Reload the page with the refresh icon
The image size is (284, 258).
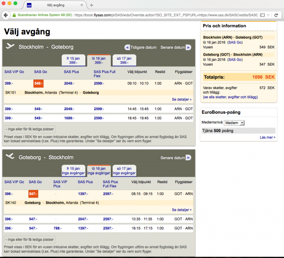pos(276,15)
